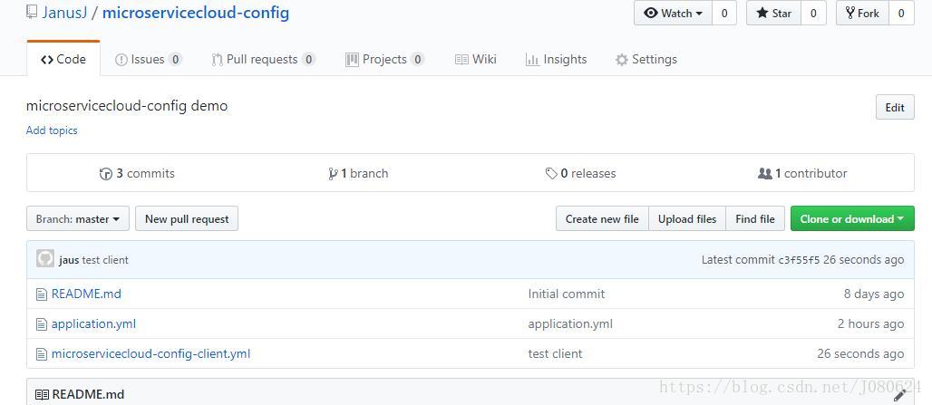The height and width of the screenshot is (405, 932).
Task: Click the Find file button
Action: pyautogui.click(x=755, y=218)
